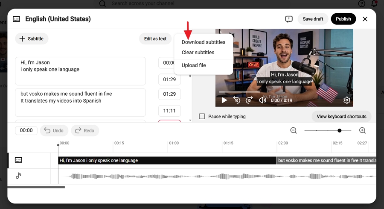Select Clear subtitles menu option
Viewport: 384px width, 209px height.
click(x=198, y=53)
